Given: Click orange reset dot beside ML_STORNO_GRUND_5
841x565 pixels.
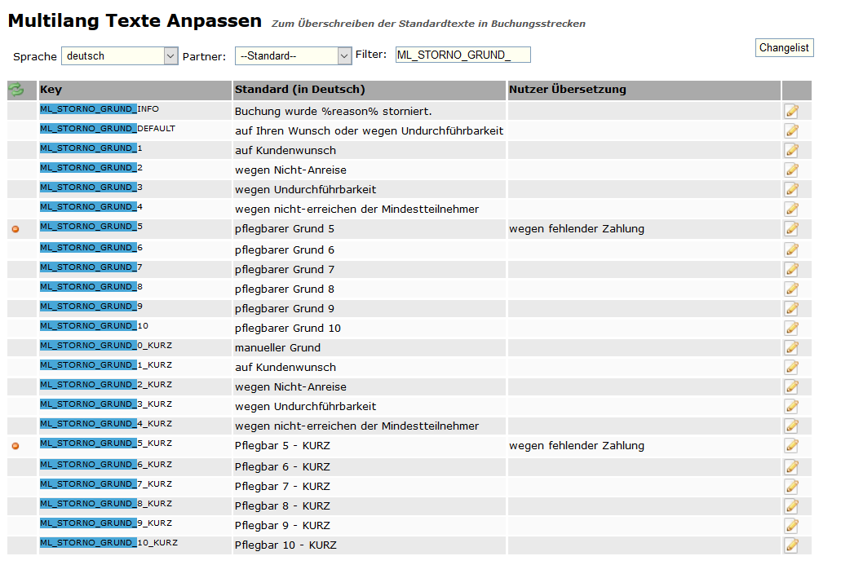Looking at the screenshot, I should pos(15,229).
